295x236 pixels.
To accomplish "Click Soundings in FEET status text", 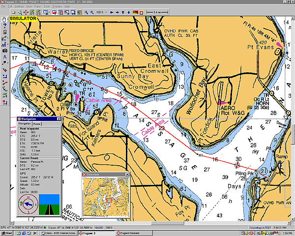I will click(261, 228).
